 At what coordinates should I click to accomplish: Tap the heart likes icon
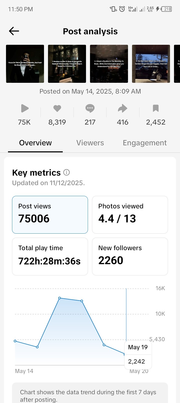pyautogui.click(x=57, y=108)
